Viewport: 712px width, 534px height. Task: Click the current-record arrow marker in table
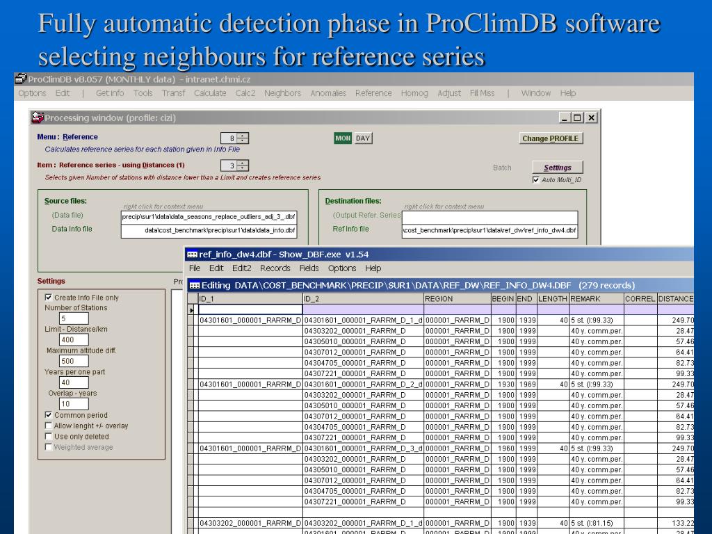pyautogui.click(x=192, y=310)
